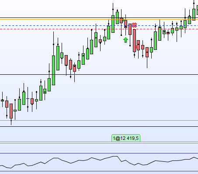Image resolution: width=198 pixels, height=174 pixels.
Task: Click the small red left-pointing triangle marker
Action: pos(136,47)
